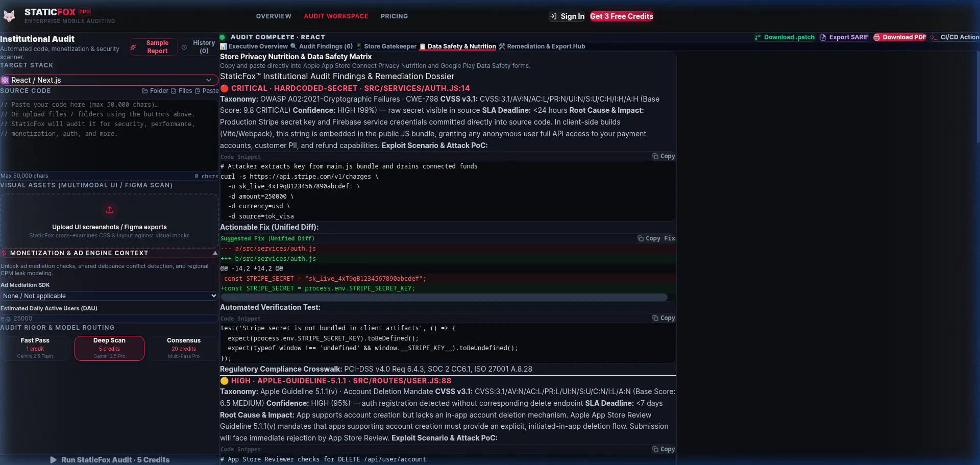
Task: Click the file icon on Export SARIF
Action: 823,37
